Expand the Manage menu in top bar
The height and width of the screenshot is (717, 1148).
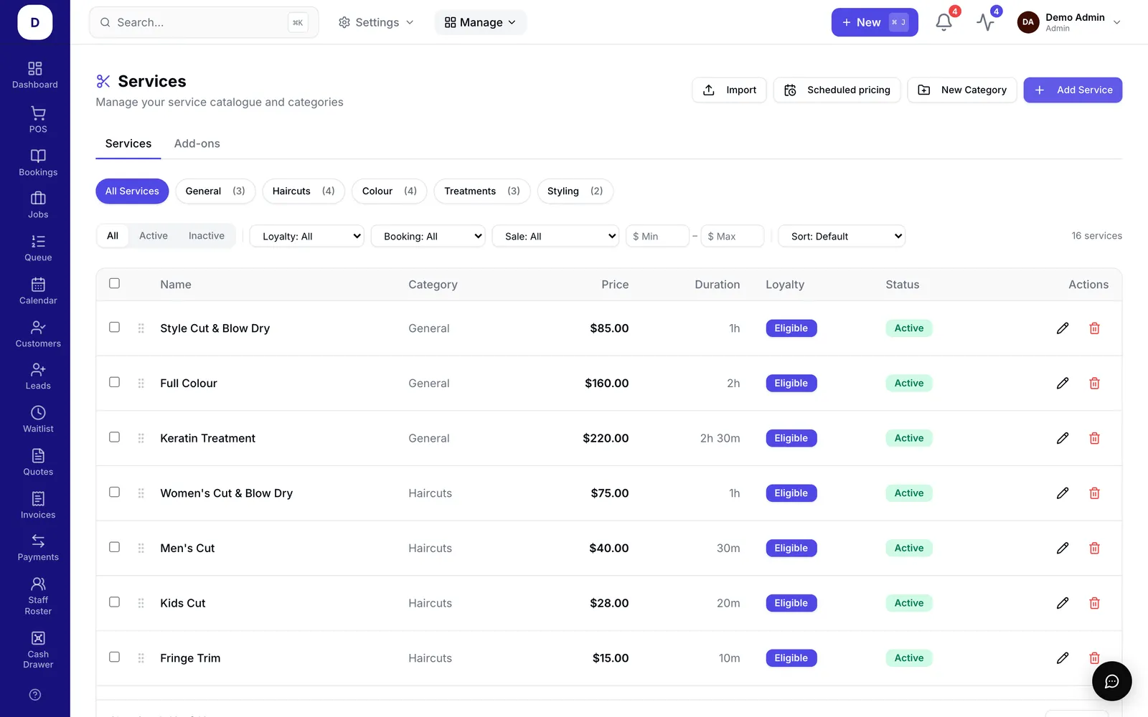coord(480,22)
